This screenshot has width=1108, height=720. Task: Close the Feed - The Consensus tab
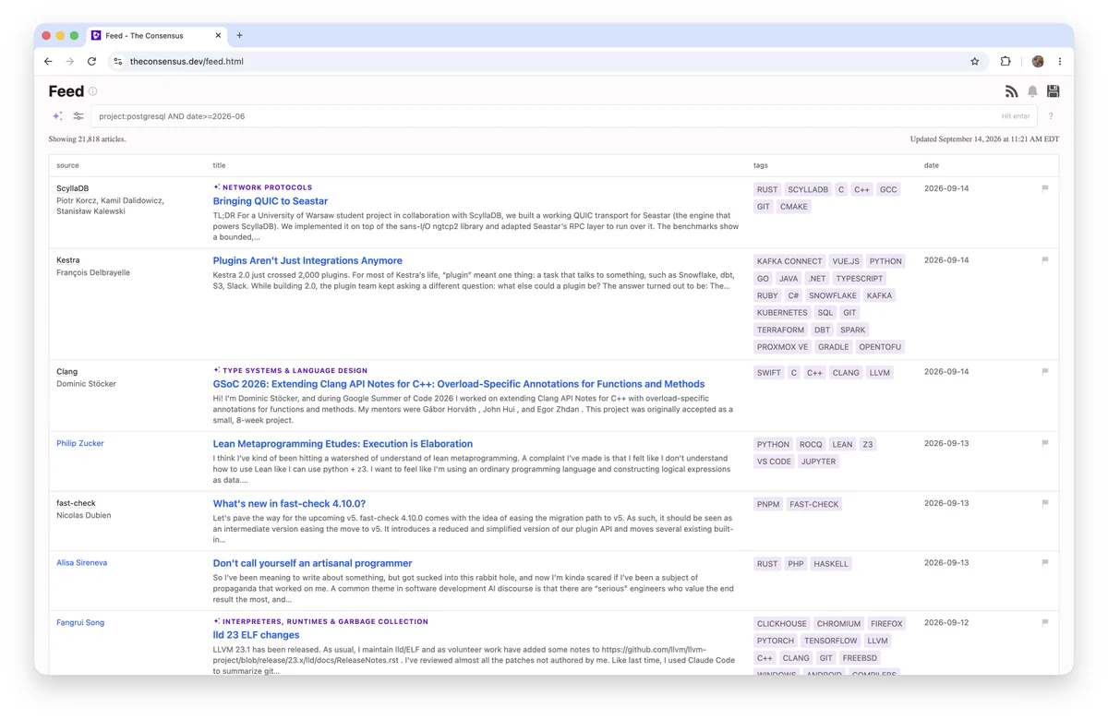pos(219,35)
